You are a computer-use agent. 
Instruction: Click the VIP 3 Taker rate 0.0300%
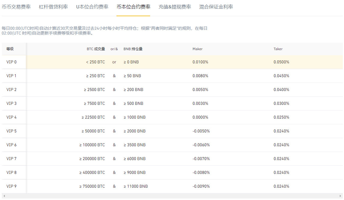coord(281,104)
